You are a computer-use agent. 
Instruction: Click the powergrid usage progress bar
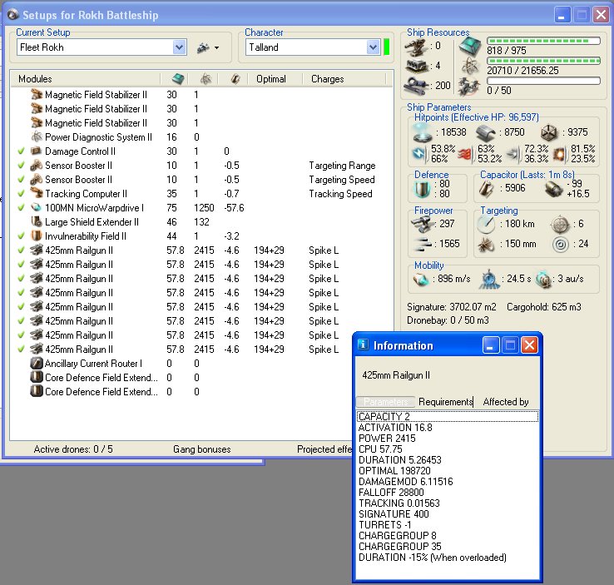[543, 61]
